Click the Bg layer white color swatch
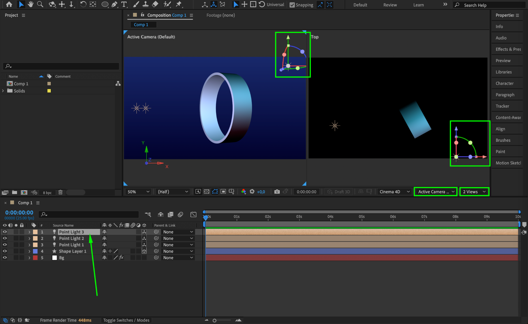Image resolution: width=528 pixels, height=324 pixels. (x=54, y=257)
